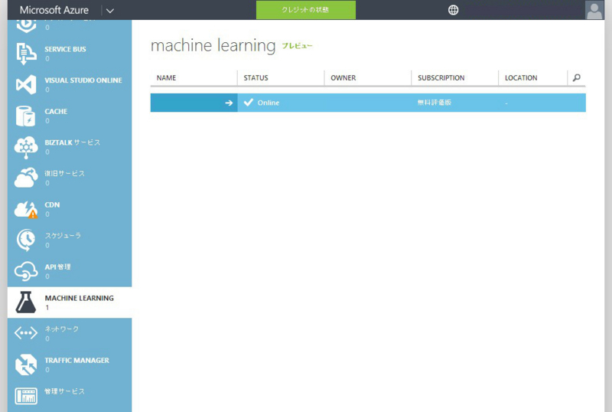
Task: Open TRAFFIC MANAGER label in sidebar
Action: [76, 361]
